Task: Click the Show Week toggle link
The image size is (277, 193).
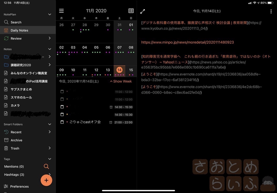Action: pos(121,81)
